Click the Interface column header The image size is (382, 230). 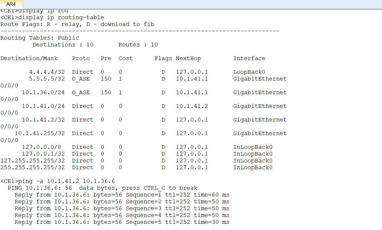pos(249,58)
